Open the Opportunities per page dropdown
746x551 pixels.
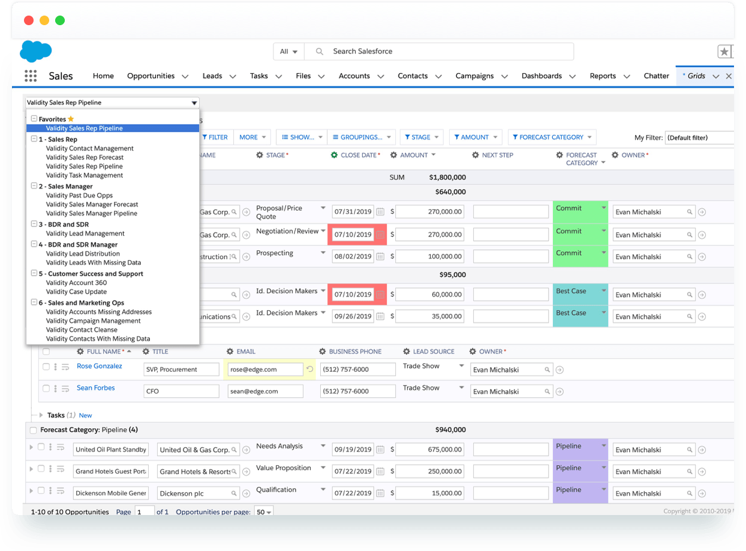point(263,512)
